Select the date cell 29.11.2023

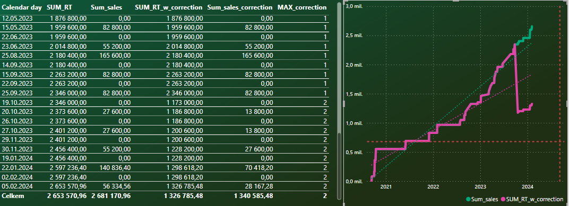point(18,140)
